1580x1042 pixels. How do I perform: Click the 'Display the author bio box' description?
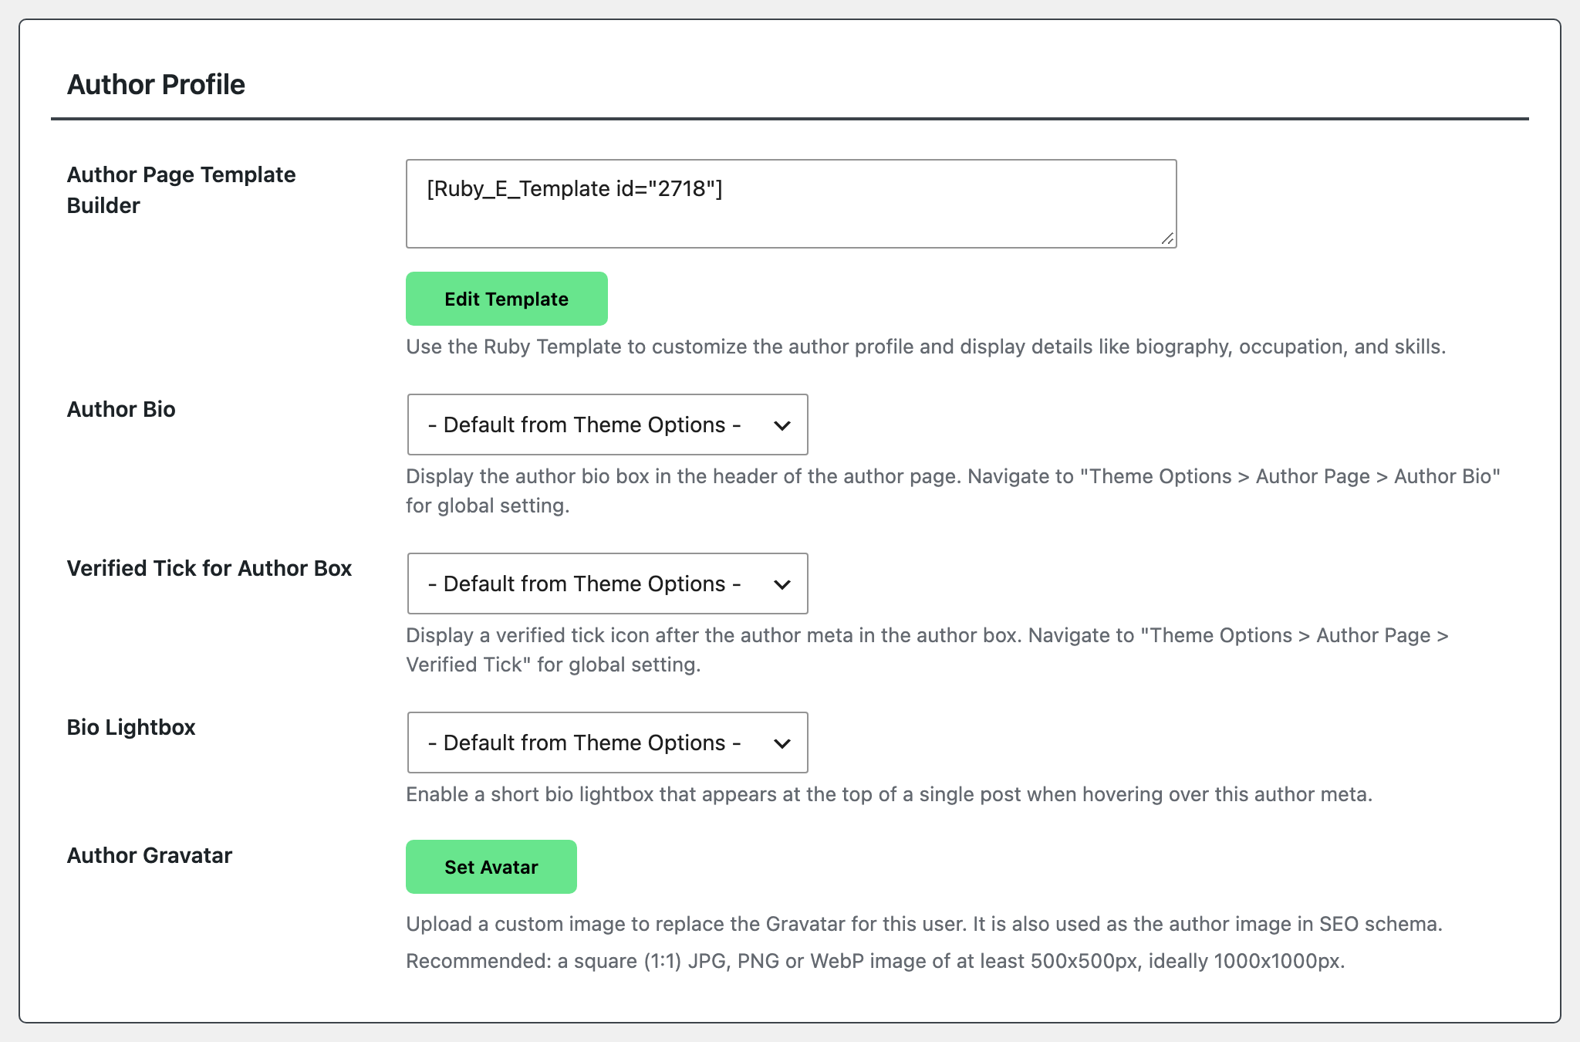click(x=954, y=491)
